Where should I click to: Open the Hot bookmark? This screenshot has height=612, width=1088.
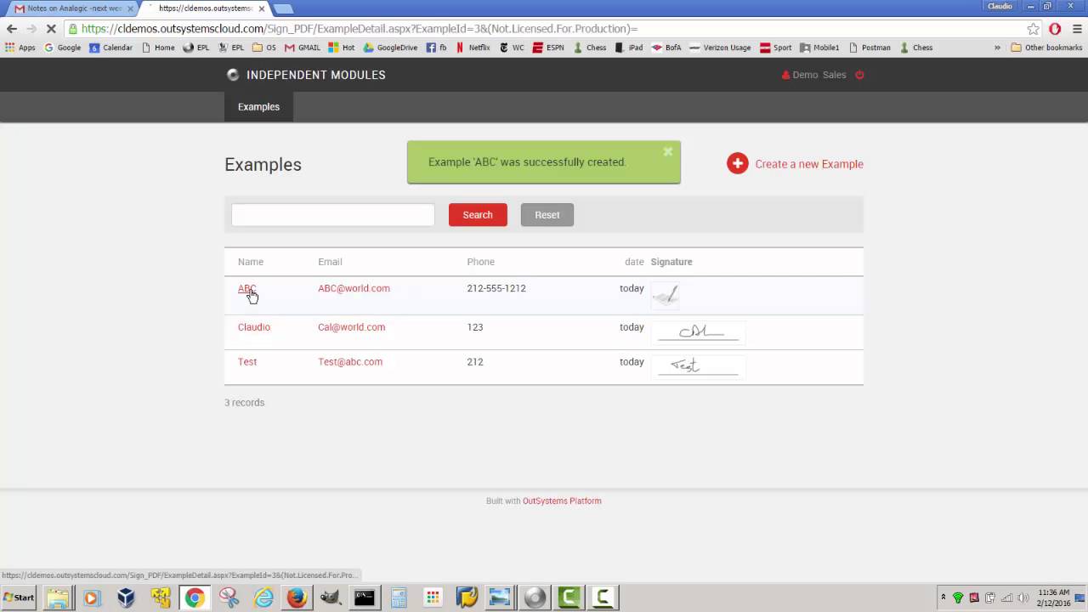pyautogui.click(x=342, y=48)
